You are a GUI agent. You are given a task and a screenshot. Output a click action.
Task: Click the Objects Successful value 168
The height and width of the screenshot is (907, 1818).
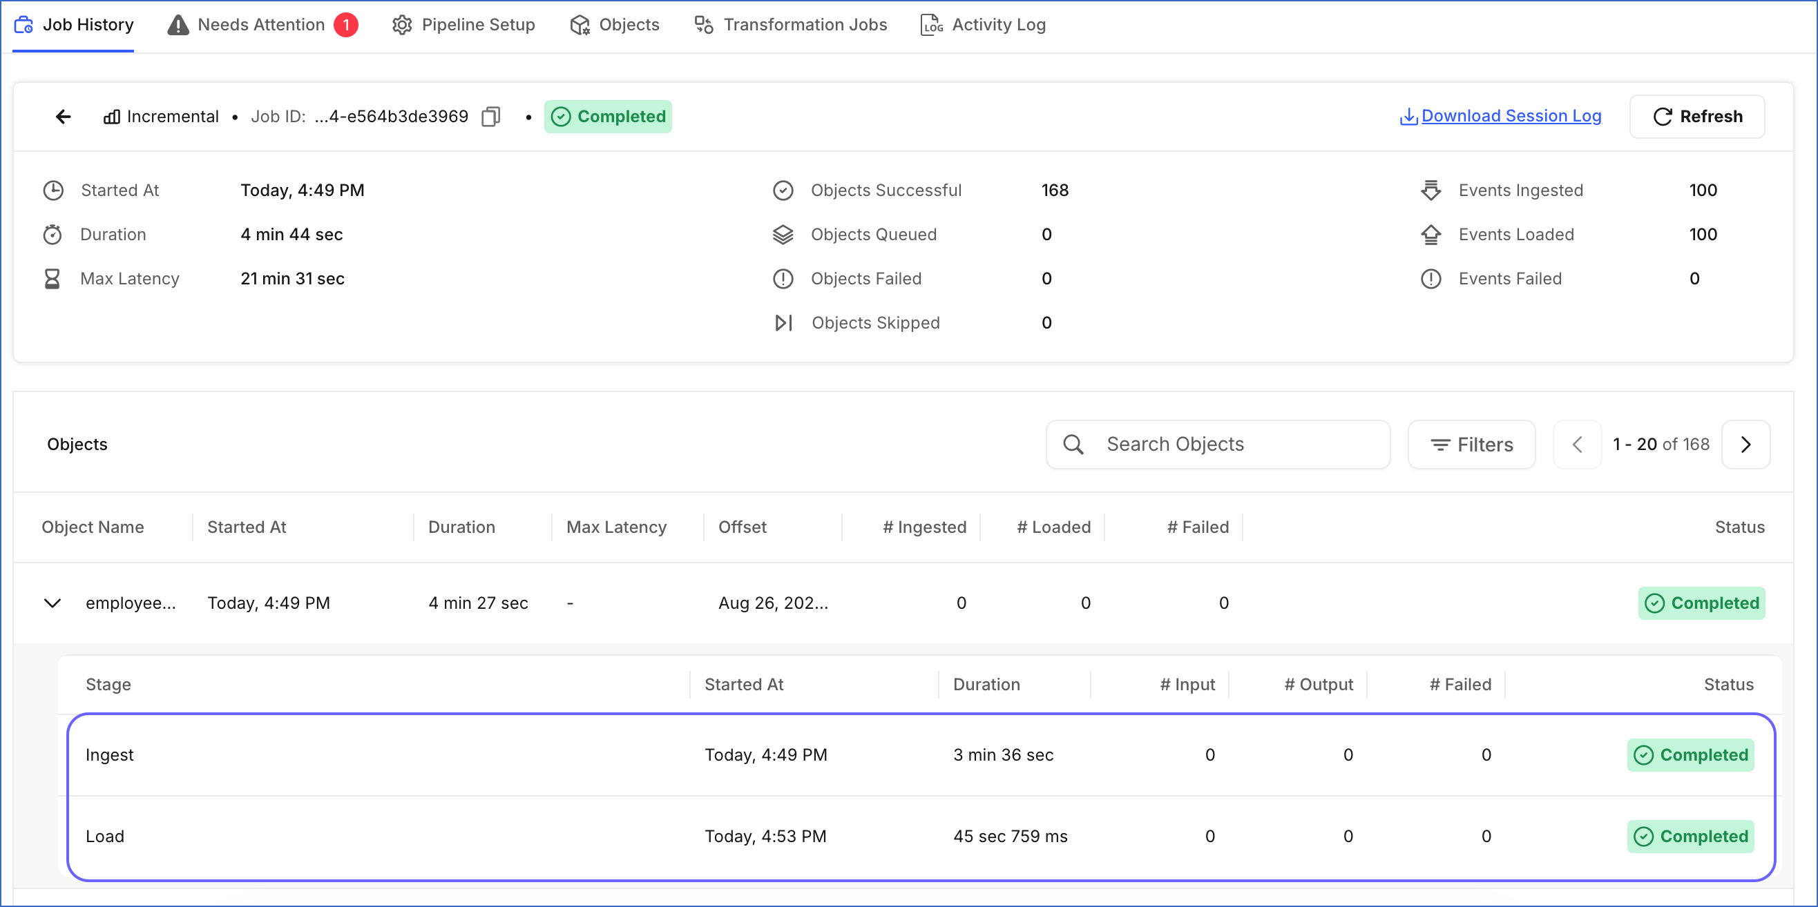point(1055,191)
